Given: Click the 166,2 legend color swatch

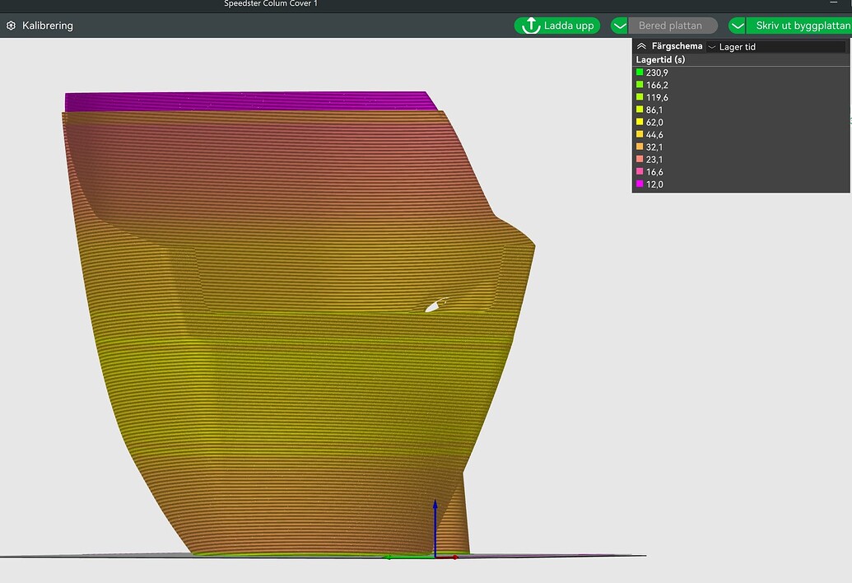Looking at the screenshot, I should (640, 85).
